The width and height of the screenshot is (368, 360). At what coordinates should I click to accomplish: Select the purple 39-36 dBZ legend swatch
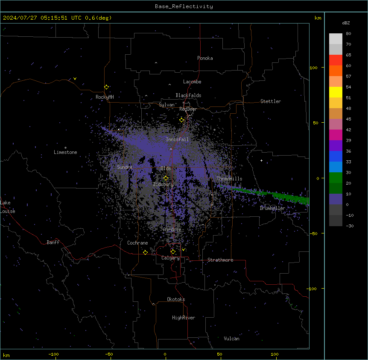(x=336, y=146)
